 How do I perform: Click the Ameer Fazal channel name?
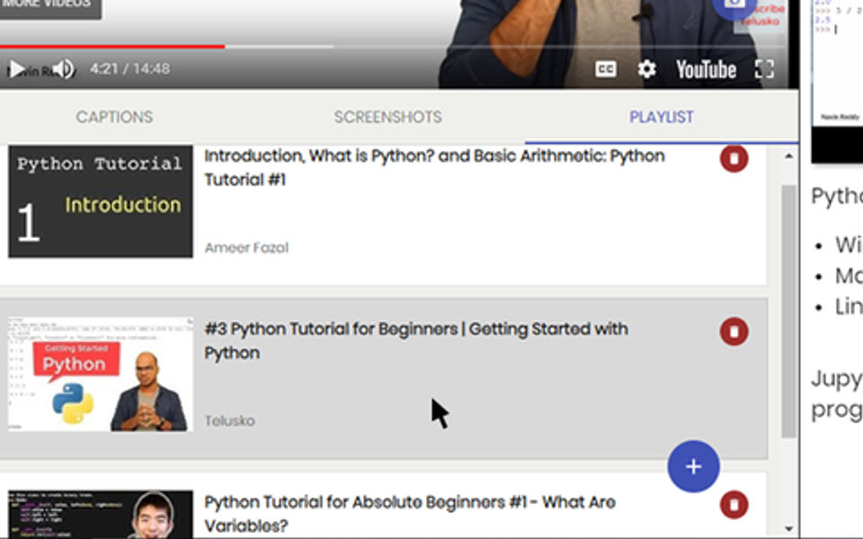(246, 248)
